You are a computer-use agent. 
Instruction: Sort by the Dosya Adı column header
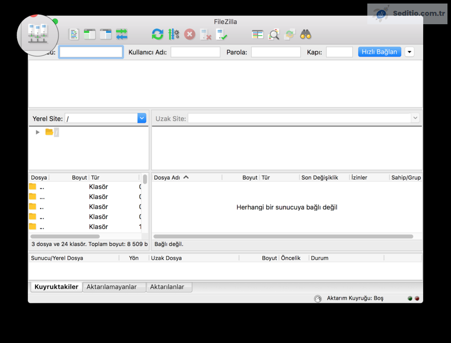pyautogui.click(x=167, y=177)
